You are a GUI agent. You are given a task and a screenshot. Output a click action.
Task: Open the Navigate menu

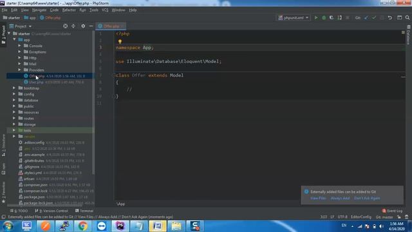click(x=39, y=10)
